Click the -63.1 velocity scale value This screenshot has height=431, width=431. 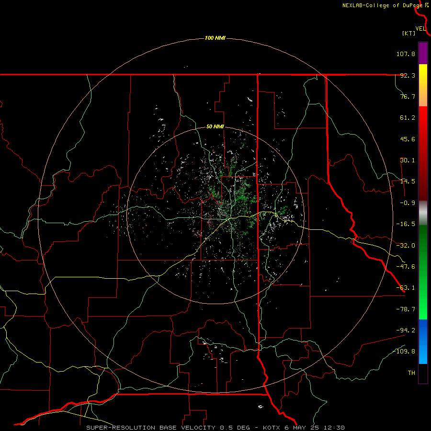pos(406,288)
